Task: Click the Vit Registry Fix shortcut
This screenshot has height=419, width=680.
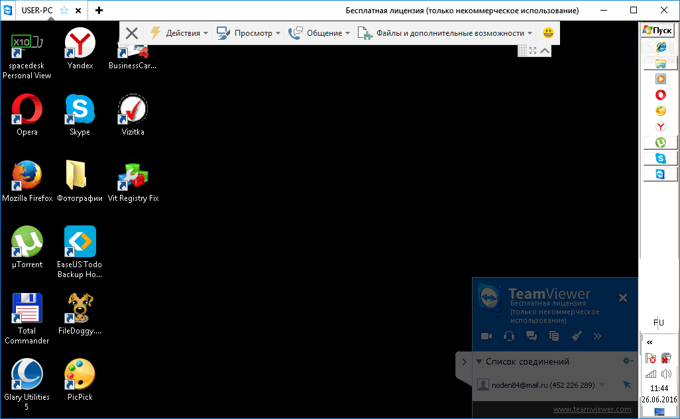Action: [x=133, y=181]
